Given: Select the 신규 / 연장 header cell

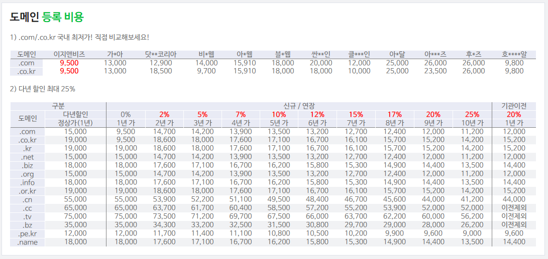Looking at the screenshot, I should tap(299, 106).
